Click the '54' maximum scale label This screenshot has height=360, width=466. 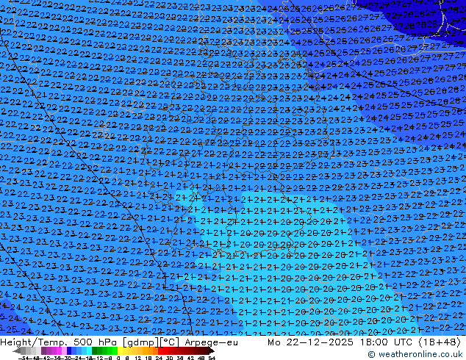click(212, 358)
